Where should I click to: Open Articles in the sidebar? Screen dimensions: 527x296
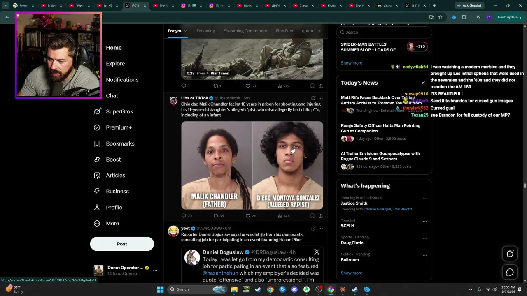(x=110, y=176)
